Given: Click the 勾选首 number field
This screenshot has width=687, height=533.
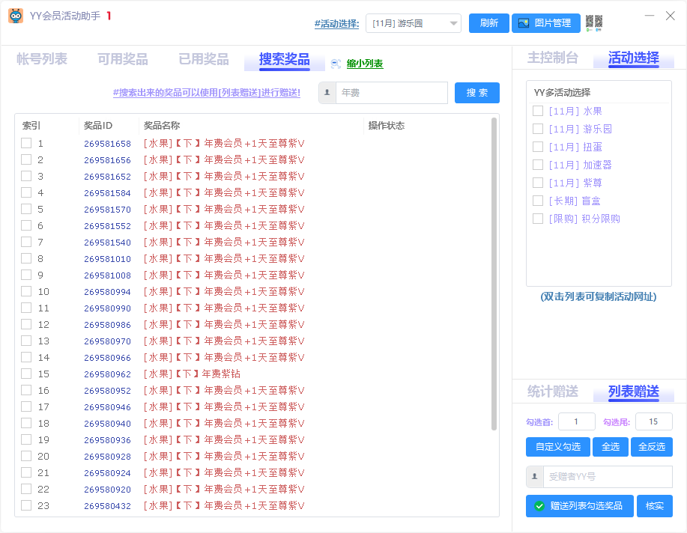Looking at the screenshot, I should pos(577,421).
